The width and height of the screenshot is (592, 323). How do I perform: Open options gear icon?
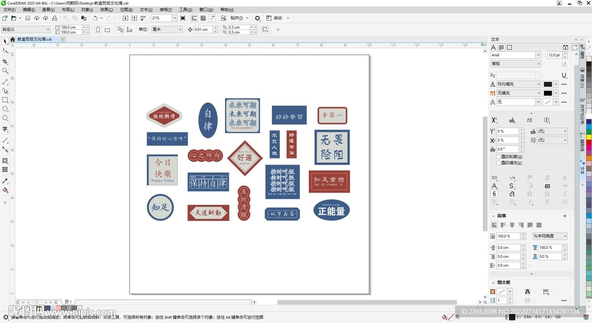(x=257, y=18)
